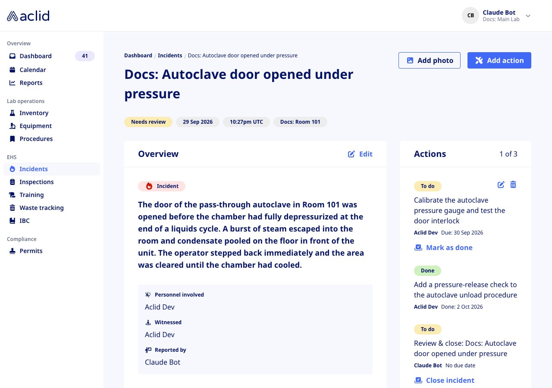The image size is (552, 388).
Task: Click the dashboard 41 count badge
Action: click(85, 56)
